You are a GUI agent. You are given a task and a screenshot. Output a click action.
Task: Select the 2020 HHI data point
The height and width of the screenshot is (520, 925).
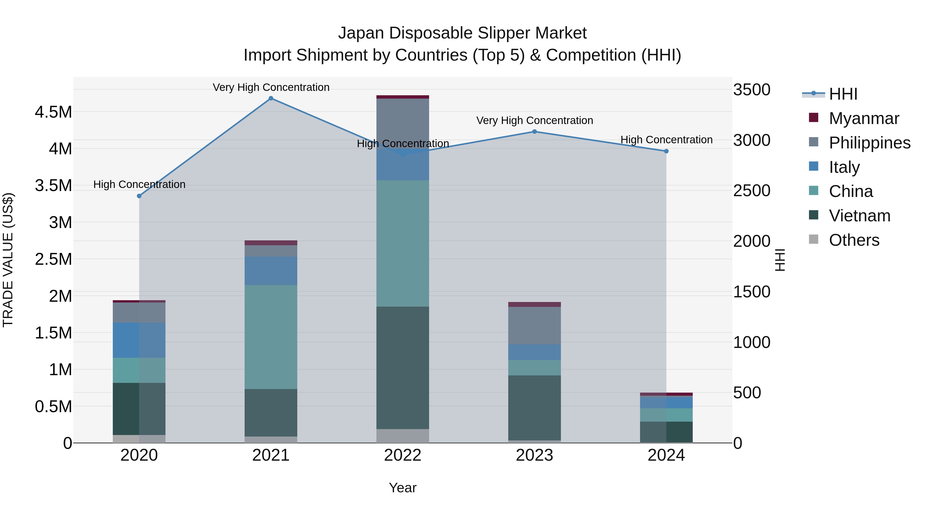click(x=139, y=196)
